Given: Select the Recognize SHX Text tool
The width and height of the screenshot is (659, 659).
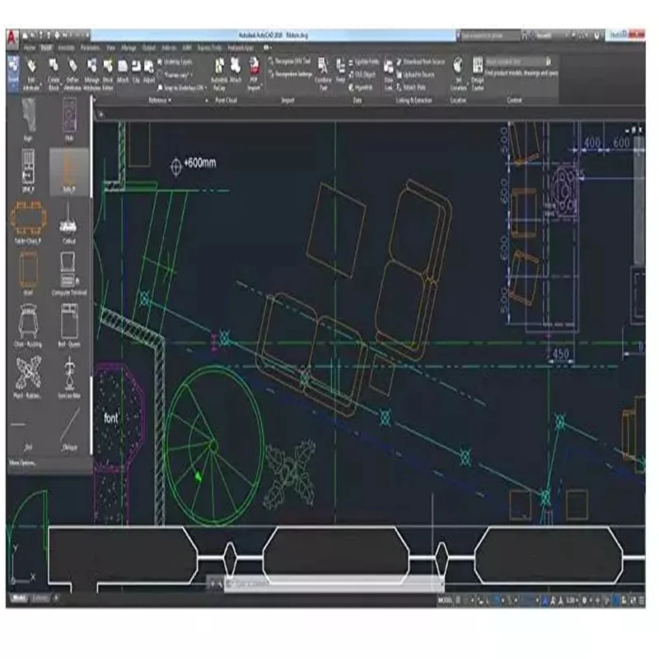Looking at the screenshot, I should [292, 61].
